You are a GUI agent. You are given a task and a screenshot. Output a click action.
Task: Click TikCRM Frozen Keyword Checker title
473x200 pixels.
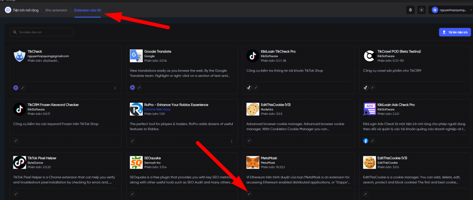(x=54, y=105)
